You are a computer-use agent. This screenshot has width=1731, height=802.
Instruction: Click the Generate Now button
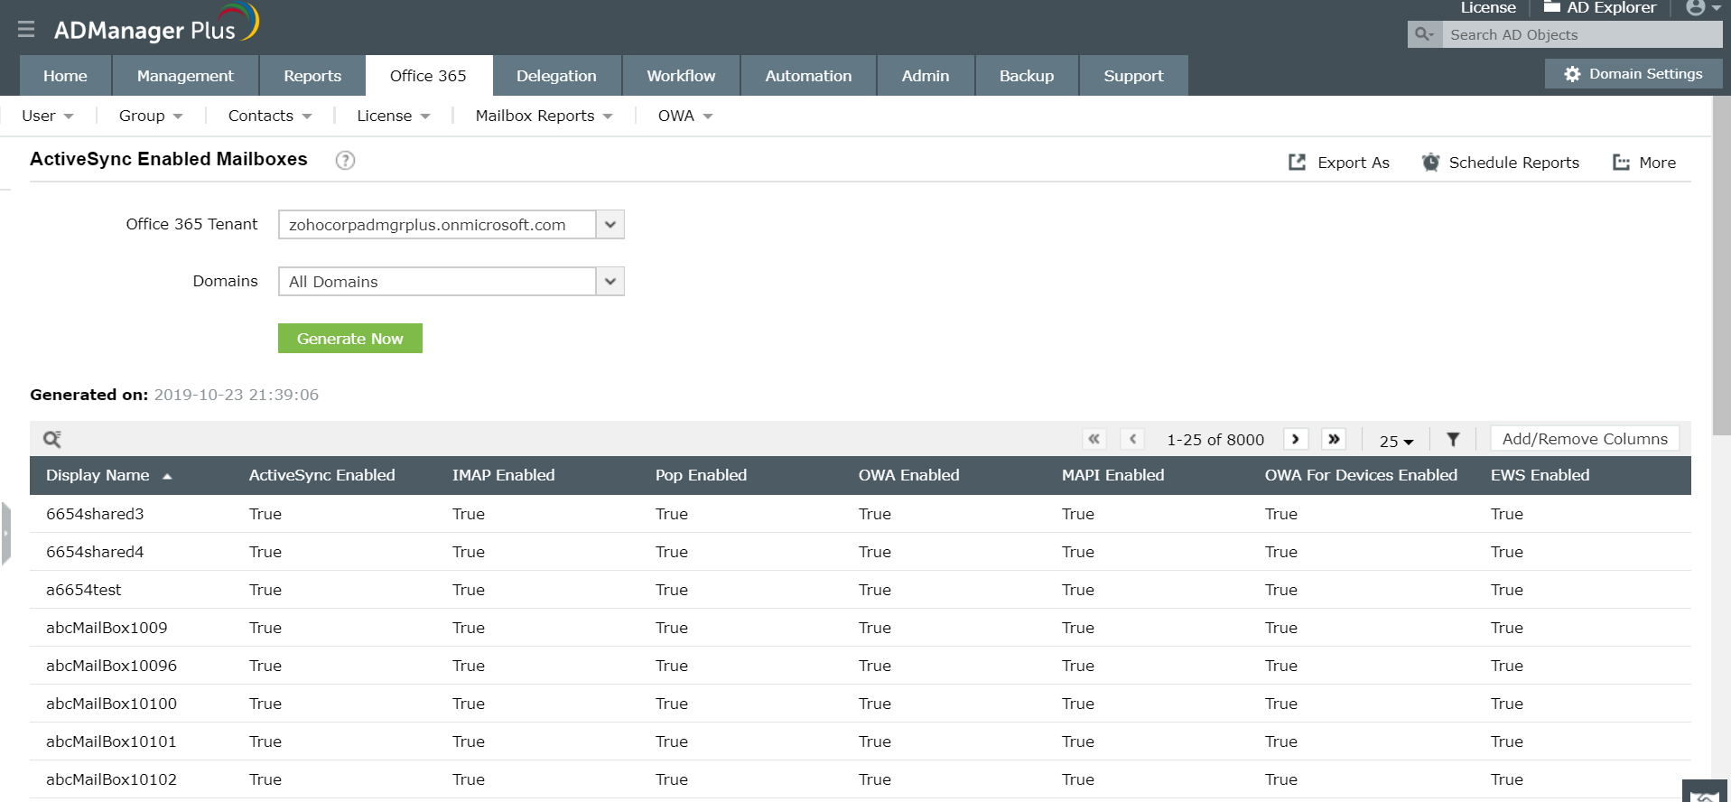point(350,339)
